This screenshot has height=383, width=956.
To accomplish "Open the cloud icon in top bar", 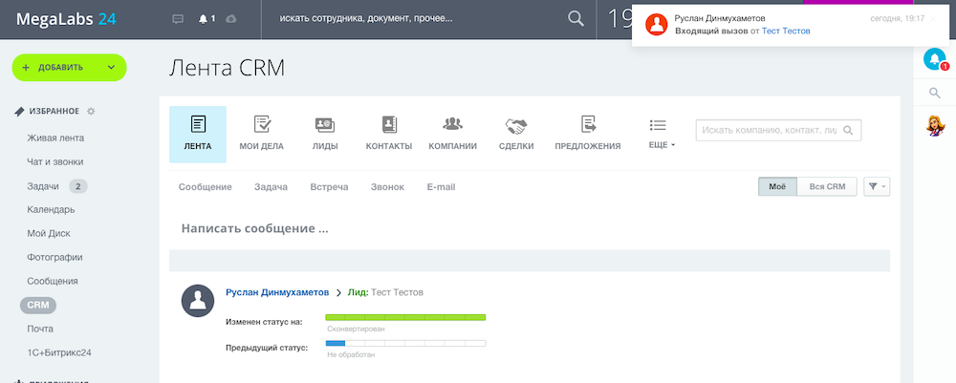I will pos(231,19).
